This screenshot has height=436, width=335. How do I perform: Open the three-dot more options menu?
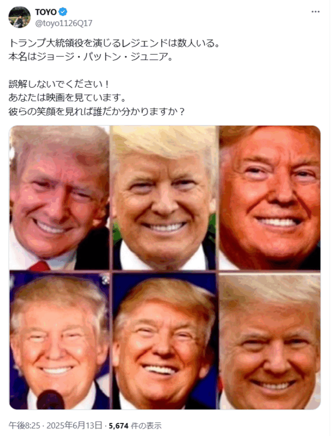(x=315, y=11)
